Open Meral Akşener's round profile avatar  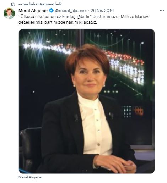(x=9, y=13)
